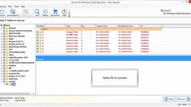Click tree horizontal scrollbar right arrow

click(33, 94)
